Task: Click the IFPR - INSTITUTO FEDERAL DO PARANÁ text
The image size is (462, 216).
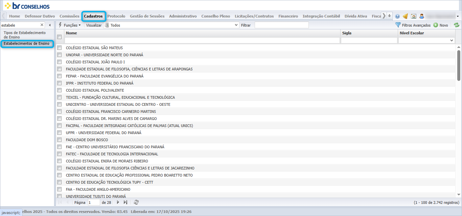Action: [99, 83]
